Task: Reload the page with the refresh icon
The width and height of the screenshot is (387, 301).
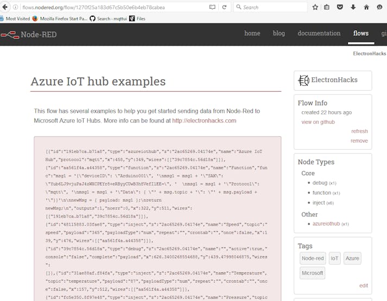Action: 224,7
